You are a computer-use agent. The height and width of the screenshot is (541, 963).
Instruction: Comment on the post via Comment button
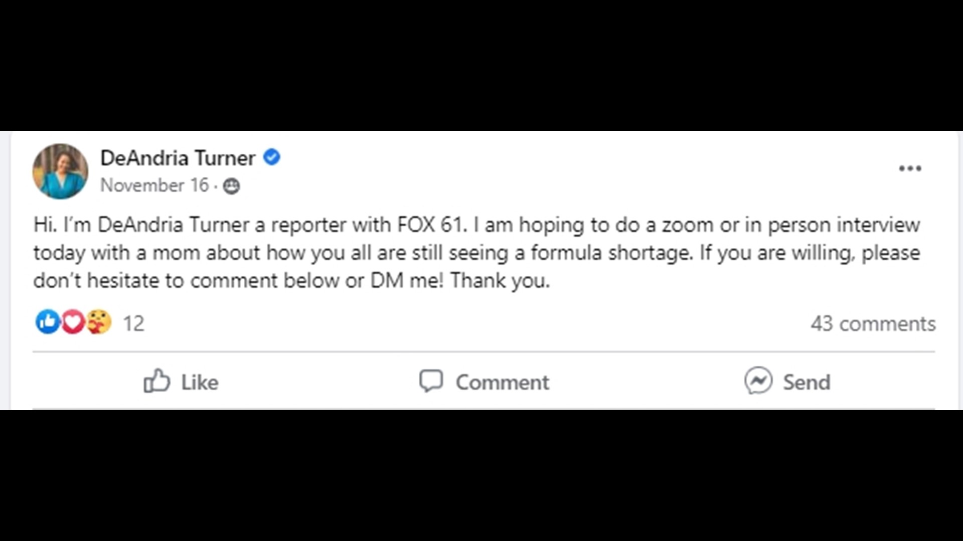tap(484, 382)
